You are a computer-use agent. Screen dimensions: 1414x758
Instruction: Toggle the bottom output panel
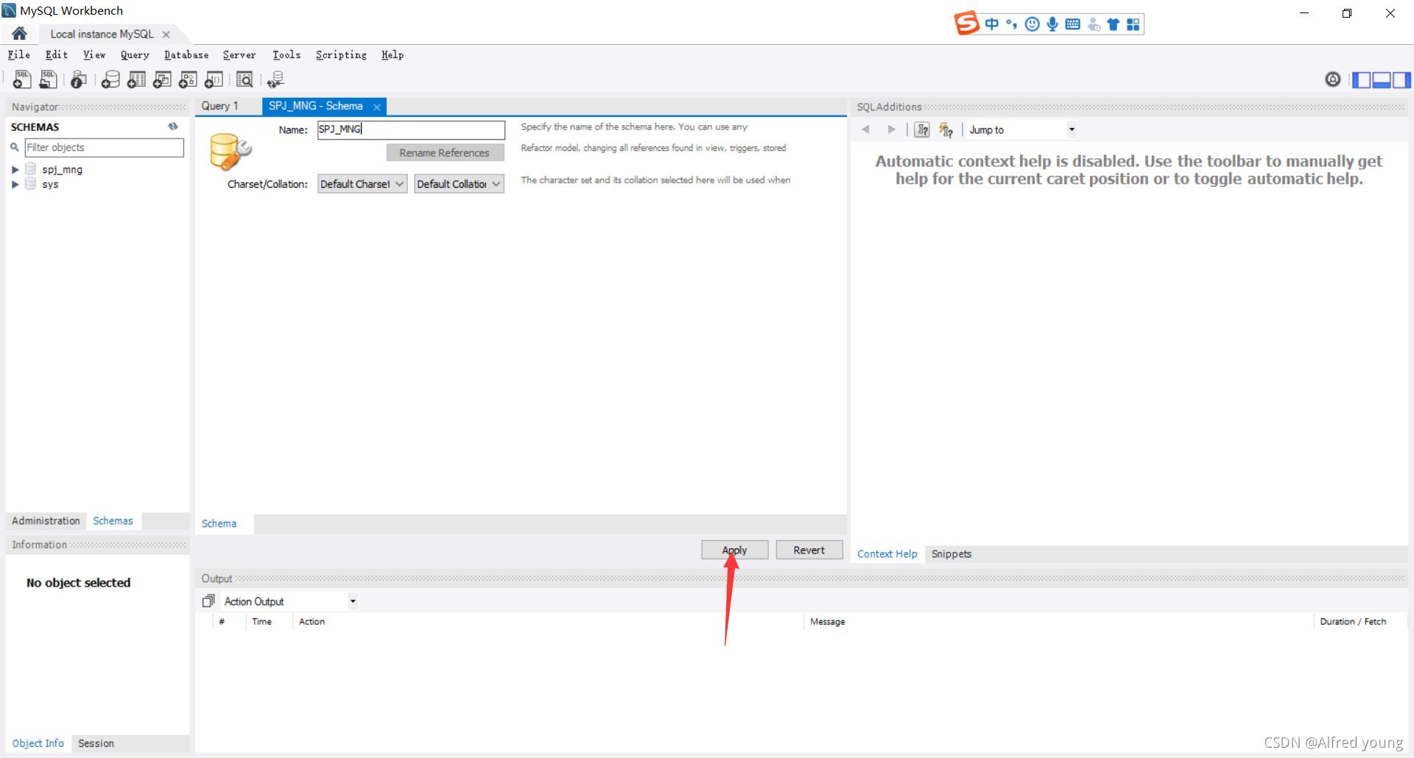(1382, 79)
